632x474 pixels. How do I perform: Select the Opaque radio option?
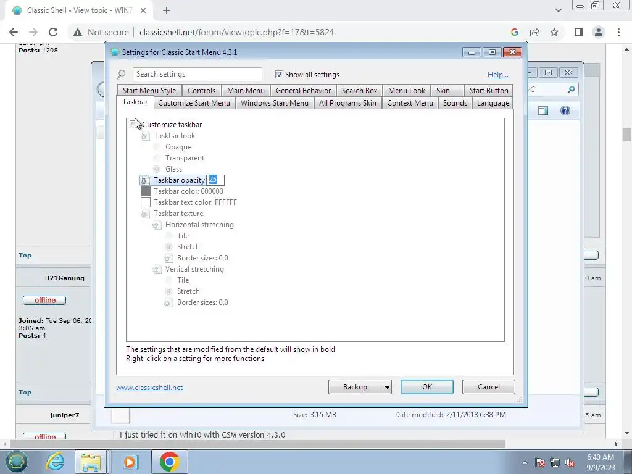(157, 147)
